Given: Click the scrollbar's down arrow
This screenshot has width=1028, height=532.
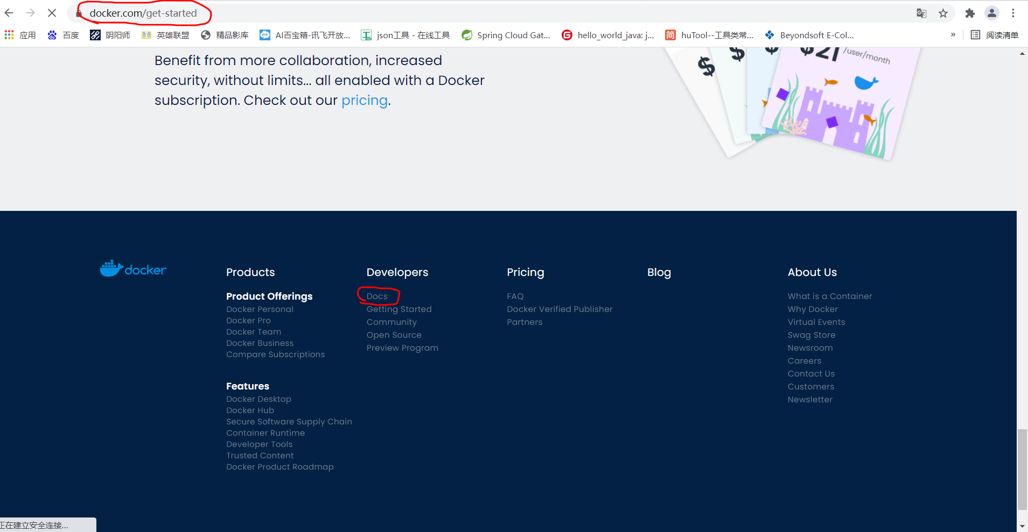Looking at the screenshot, I should [1022, 526].
